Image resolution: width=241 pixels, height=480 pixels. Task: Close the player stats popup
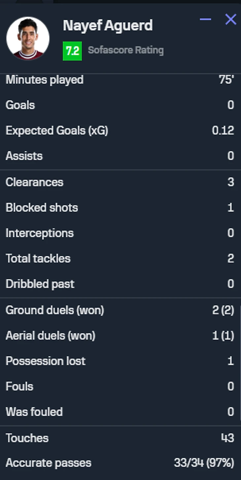tap(231, 20)
